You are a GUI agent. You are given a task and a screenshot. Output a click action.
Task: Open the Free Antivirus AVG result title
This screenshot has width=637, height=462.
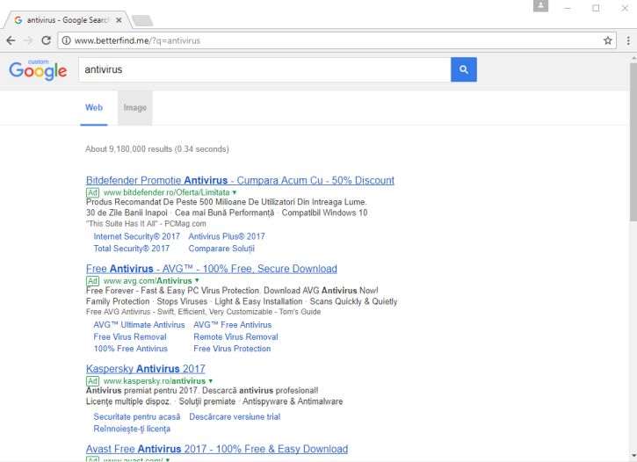[x=212, y=269]
